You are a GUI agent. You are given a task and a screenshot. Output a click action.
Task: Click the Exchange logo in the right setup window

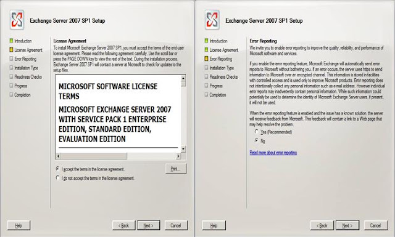pos(212,20)
